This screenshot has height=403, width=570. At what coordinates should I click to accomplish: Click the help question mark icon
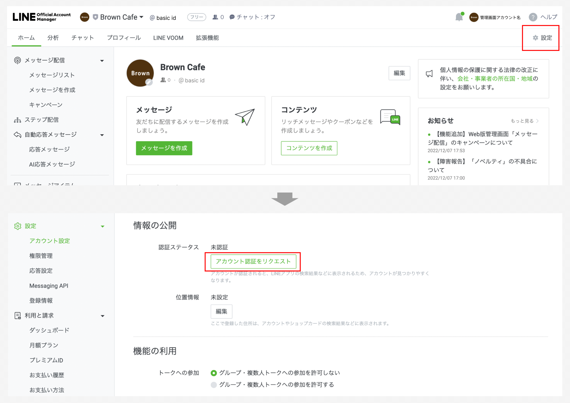tap(533, 17)
